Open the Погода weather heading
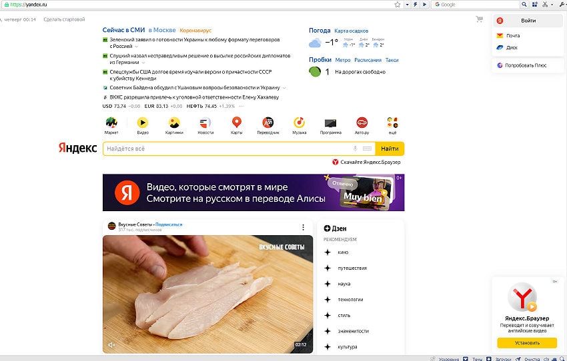 pos(320,31)
